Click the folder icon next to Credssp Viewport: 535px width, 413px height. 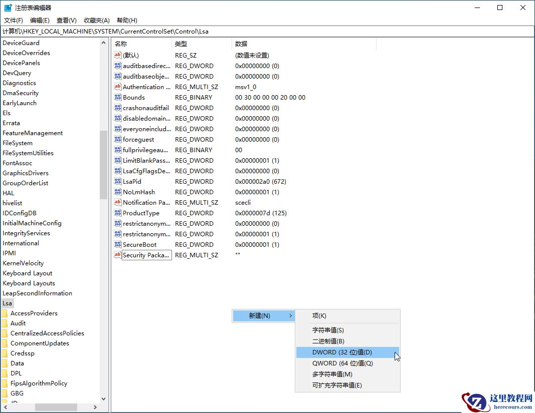click(x=6, y=353)
